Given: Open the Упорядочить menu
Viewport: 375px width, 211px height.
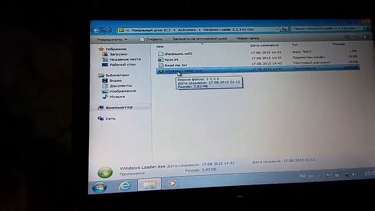Looking at the screenshot, I should [x=112, y=39].
